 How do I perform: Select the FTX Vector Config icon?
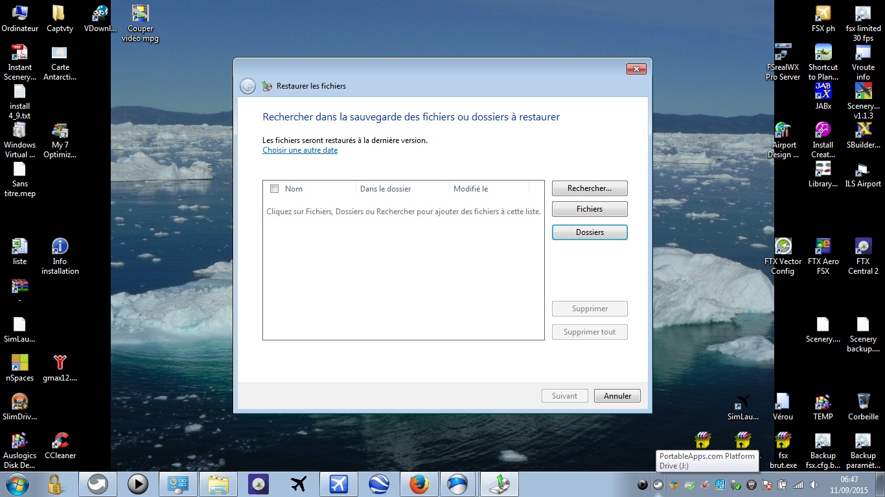click(783, 256)
